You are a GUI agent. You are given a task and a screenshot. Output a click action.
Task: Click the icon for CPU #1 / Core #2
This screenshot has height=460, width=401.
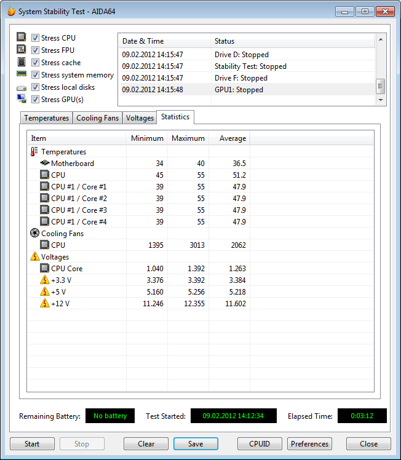[44, 198]
